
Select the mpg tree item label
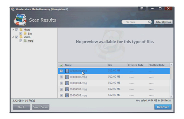click(x=30, y=41)
